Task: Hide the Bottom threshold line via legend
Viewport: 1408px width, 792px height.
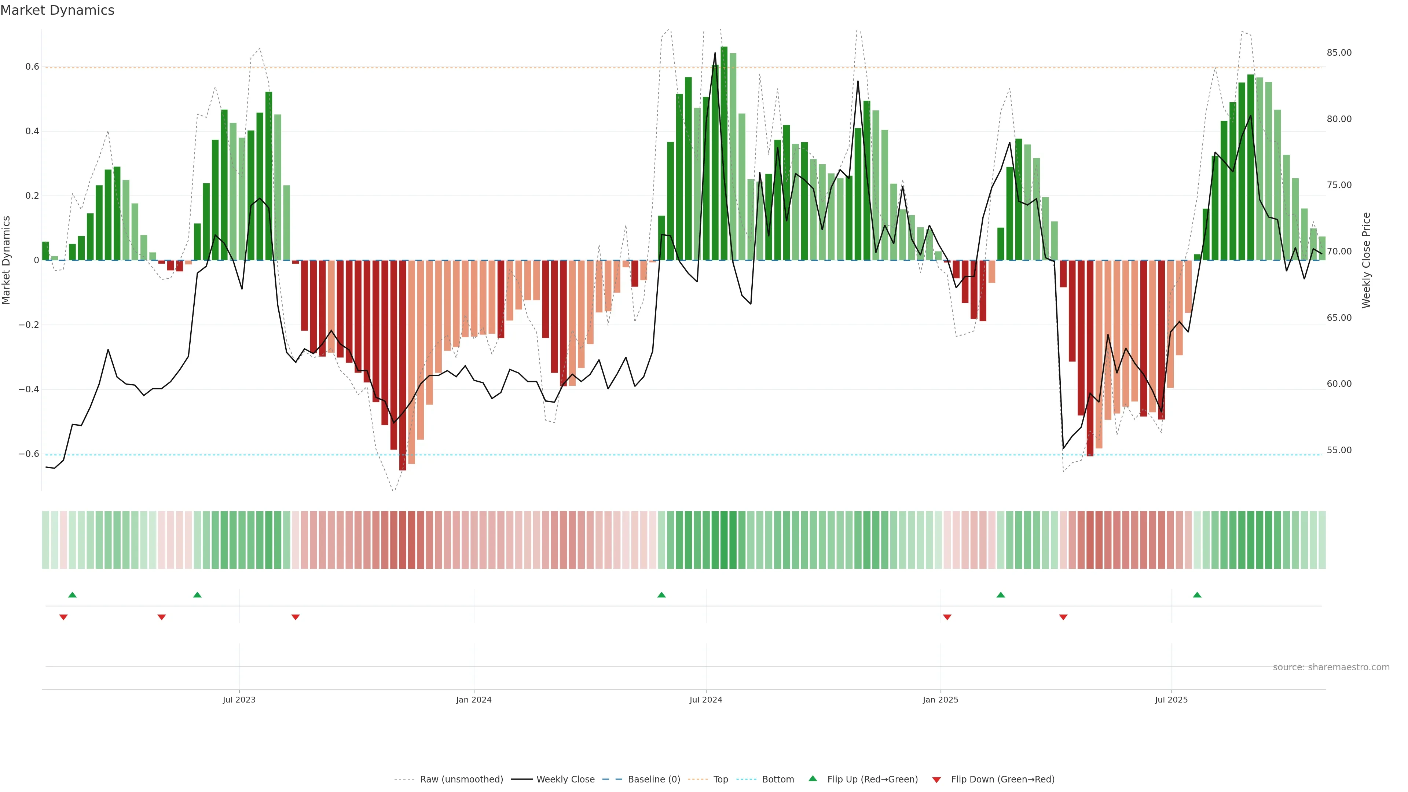Action: [778, 780]
